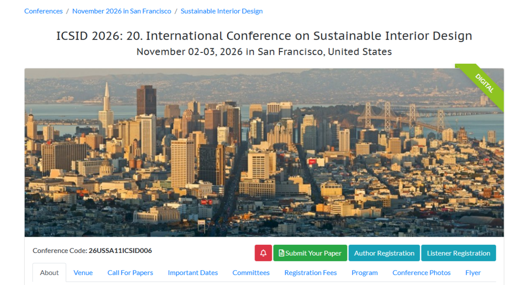
Task: Open the Author Registration button
Action: pyautogui.click(x=384, y=253)
